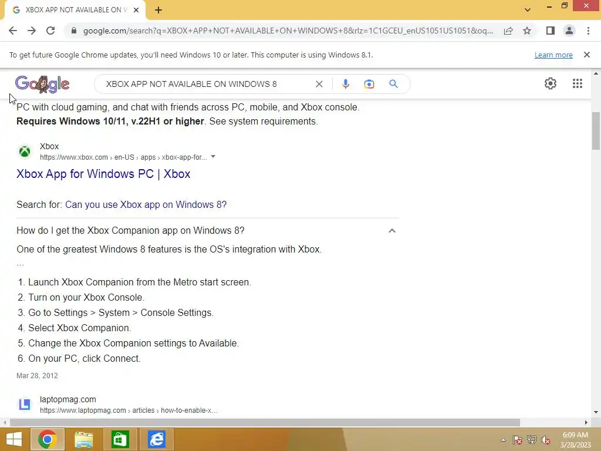Open the tab search dropdown arrow
Image resolution: width=601 pixels, height=451 pixels.
pyautogui.click(x=528, y=10)
